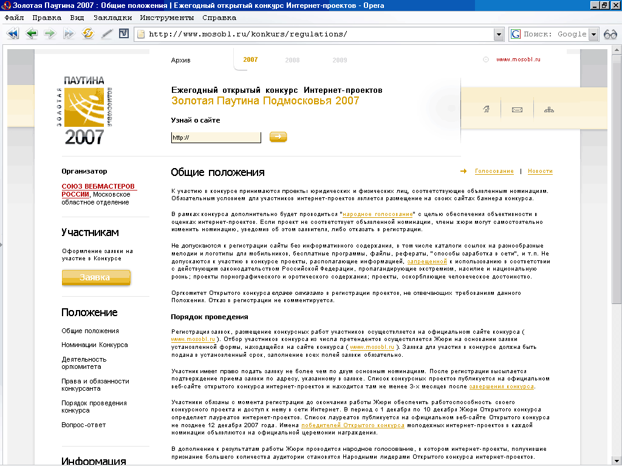This screenshot has height=466, width=622.
Task: Click the Голосование link
Action: (494, 171)
